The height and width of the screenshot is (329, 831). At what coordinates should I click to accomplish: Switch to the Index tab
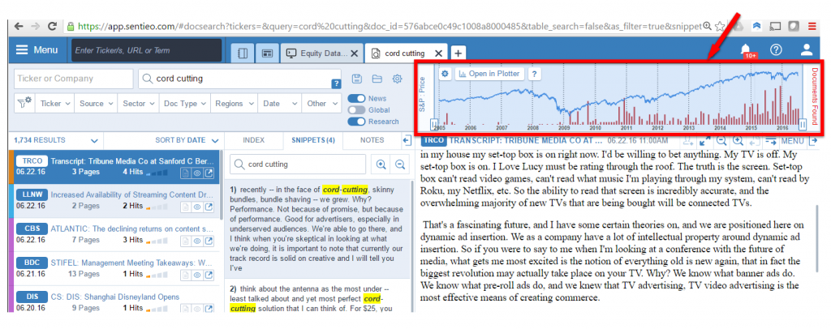point(253,140)
